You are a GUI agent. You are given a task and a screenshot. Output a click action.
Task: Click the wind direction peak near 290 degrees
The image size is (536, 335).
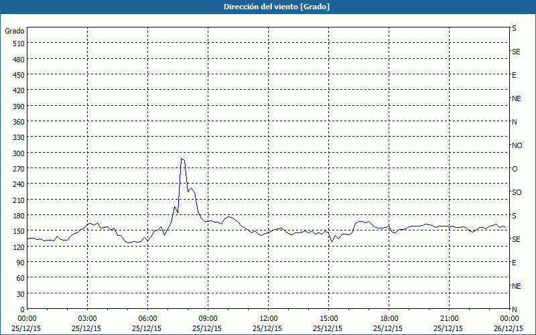pos(182,159)
